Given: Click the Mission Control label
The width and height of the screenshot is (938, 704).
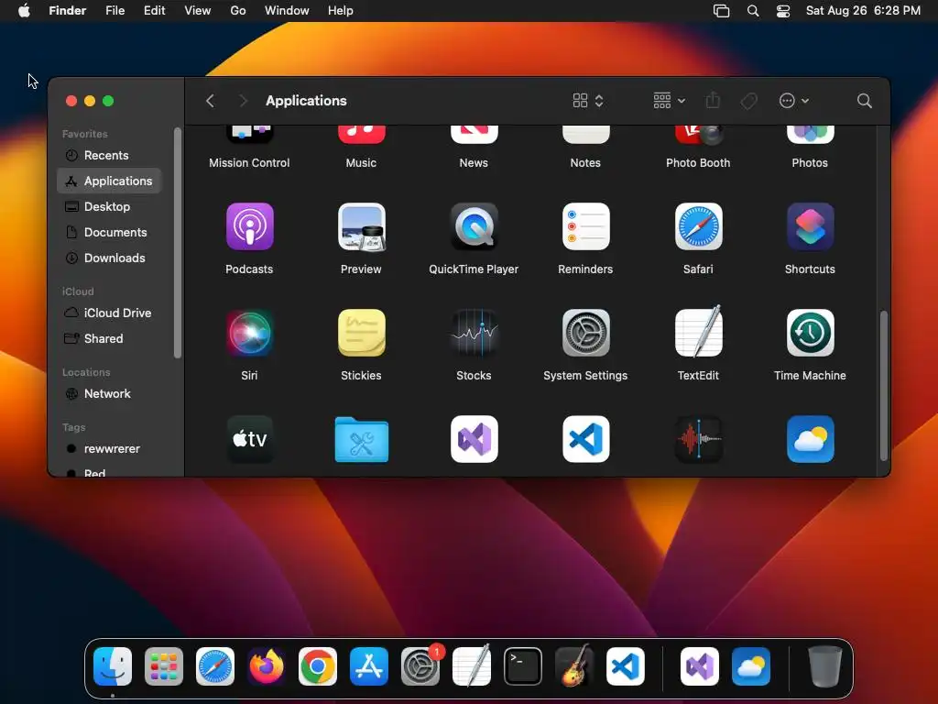Looking at the screenshot, I should pos(249,163).
